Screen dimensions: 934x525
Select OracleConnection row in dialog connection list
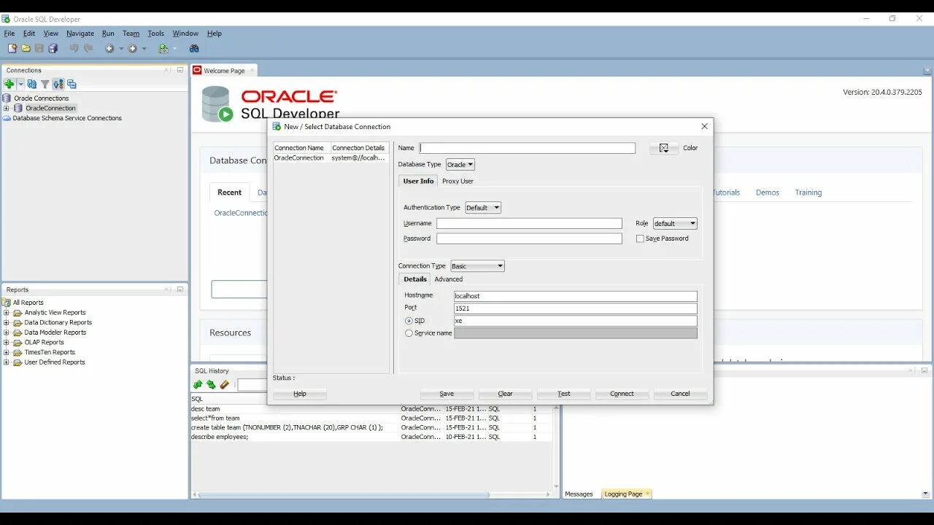click(x=331, y=158)
